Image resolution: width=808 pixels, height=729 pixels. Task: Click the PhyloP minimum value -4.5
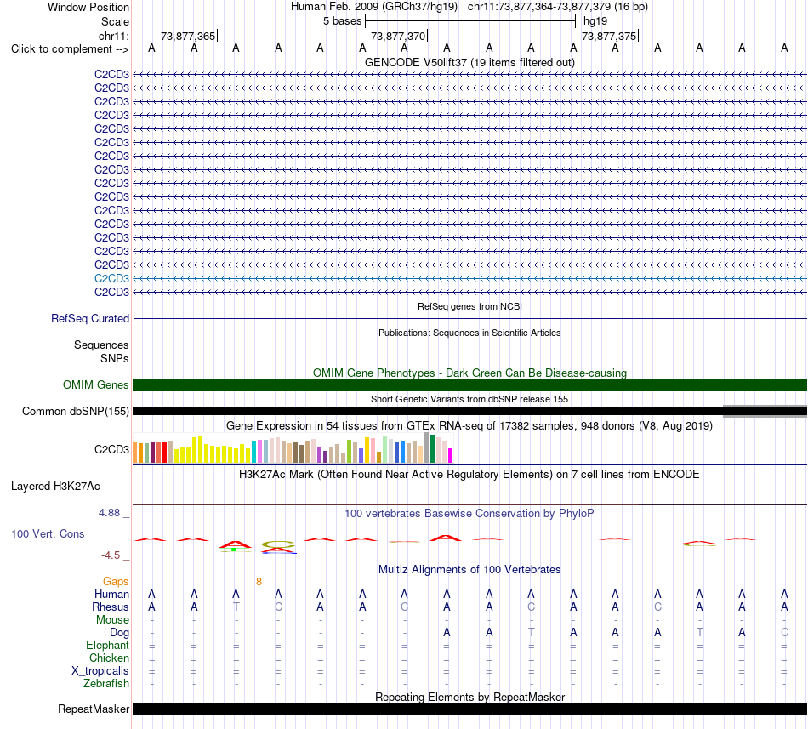tap(111, 555)
